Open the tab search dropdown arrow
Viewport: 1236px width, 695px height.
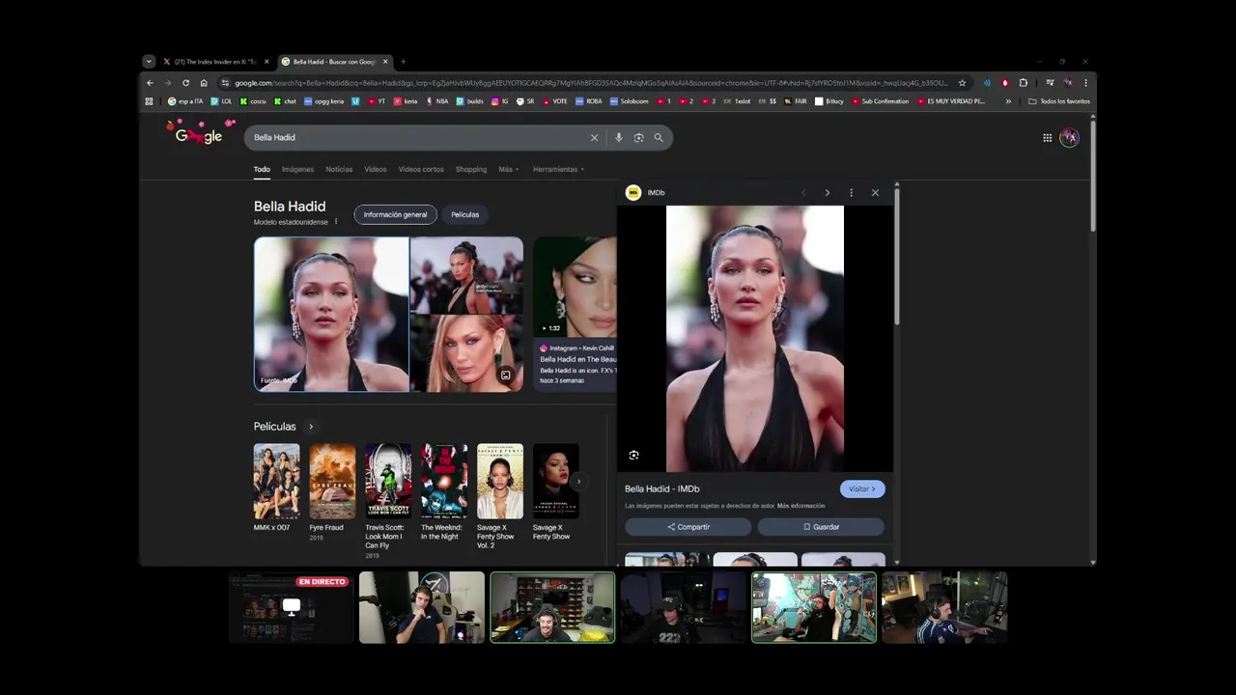pos(149,62)
